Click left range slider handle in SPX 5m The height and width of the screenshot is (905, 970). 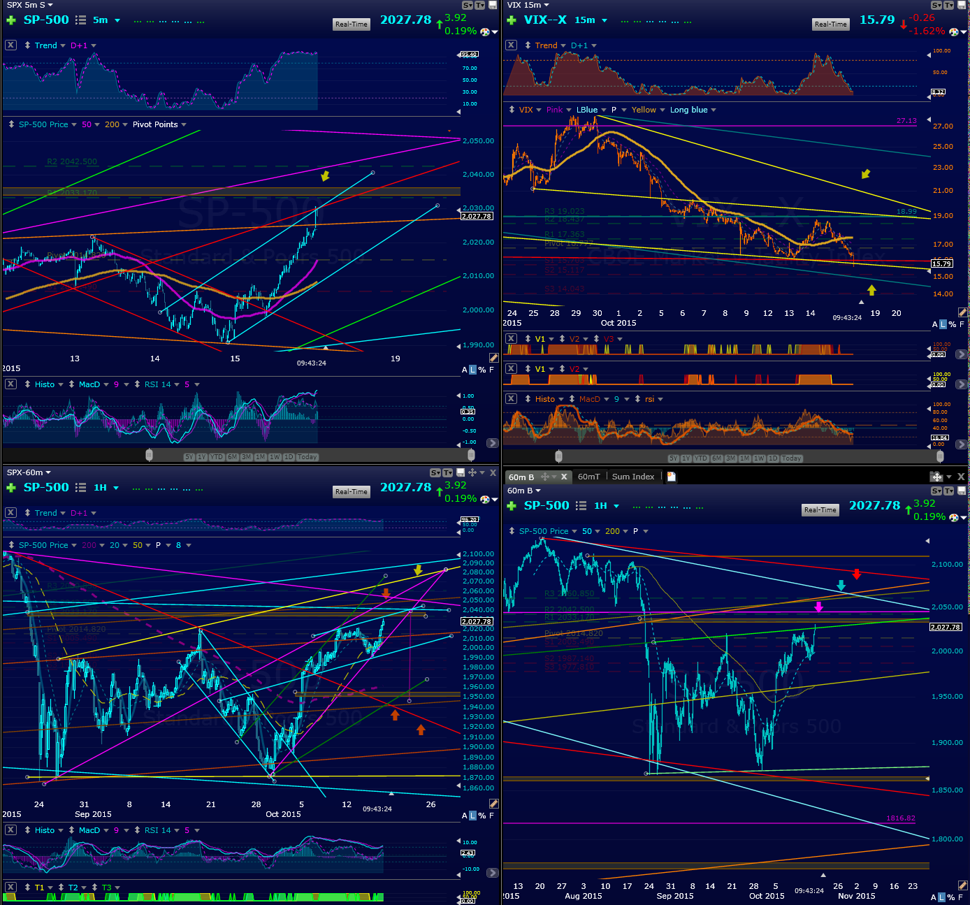[x=149, y=456]
